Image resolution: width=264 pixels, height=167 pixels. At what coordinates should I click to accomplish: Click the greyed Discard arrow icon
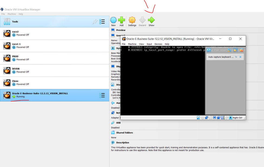(142, 20)
